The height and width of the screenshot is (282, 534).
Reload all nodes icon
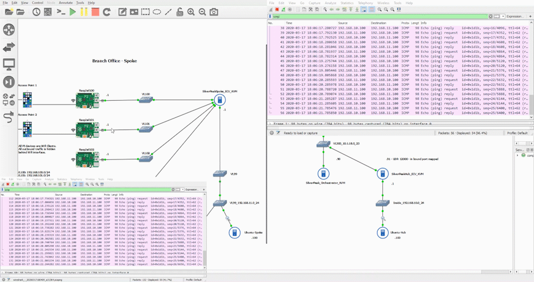(x=107, y=12)
